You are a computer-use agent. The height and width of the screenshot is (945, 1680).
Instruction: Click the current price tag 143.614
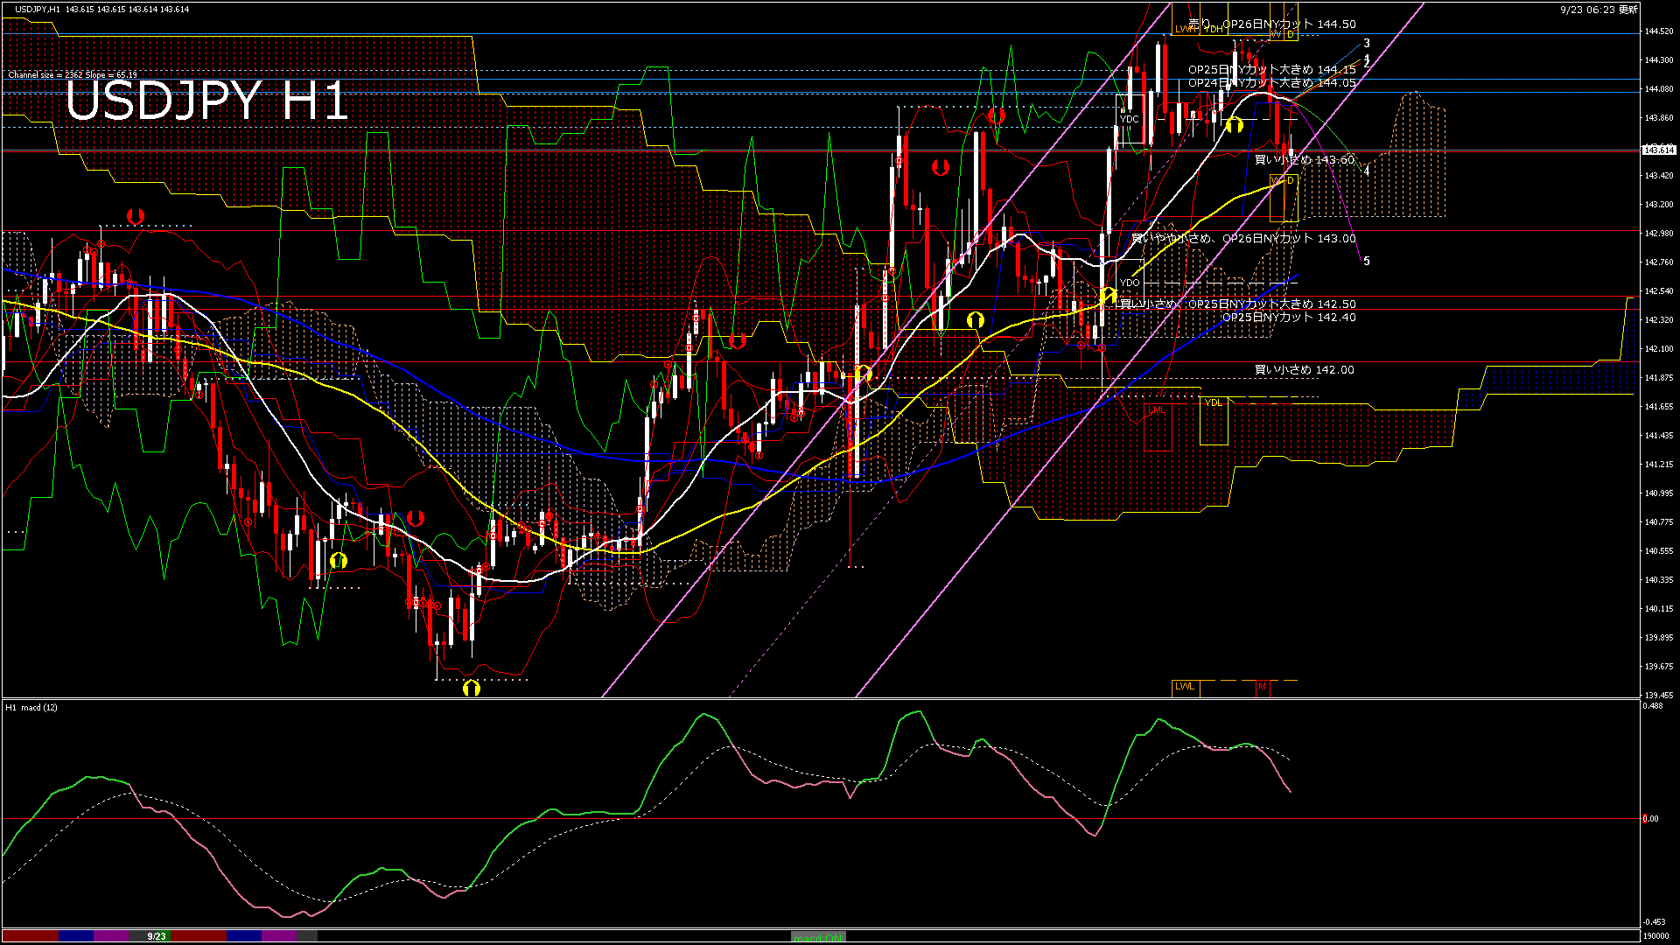pos(1658,150)
